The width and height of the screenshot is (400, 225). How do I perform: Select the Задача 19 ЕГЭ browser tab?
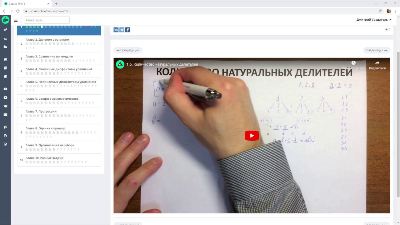tap(27, 4)
